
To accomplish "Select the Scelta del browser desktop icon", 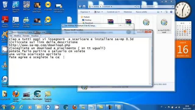I will coord(16,22).
